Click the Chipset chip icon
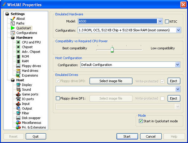The image size is (188, 143). coord(18,47)
